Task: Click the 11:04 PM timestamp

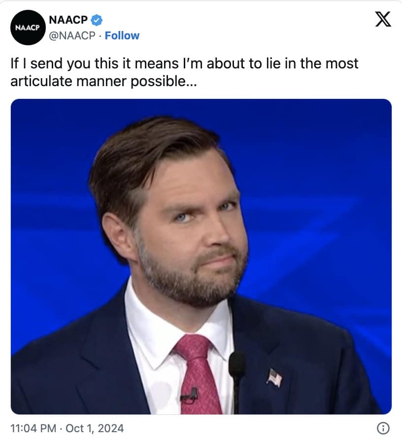Action: click(33, 428)
